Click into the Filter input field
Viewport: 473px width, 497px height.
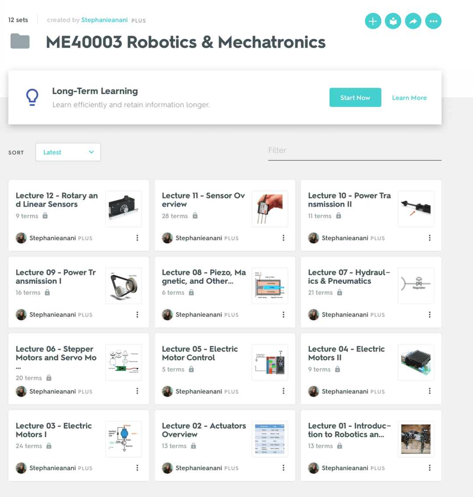click(x=354, y=151)
